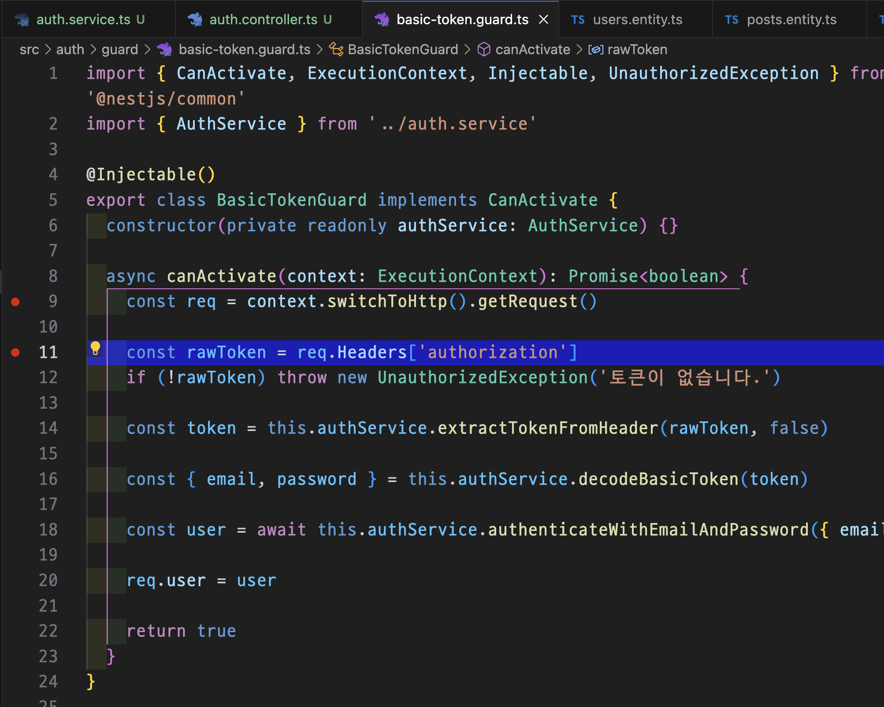Click line number 22 in the gutter

click(x=48, y=631)
